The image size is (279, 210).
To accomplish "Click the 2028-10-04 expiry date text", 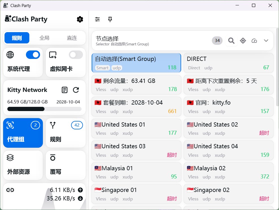I will point(68,102).
